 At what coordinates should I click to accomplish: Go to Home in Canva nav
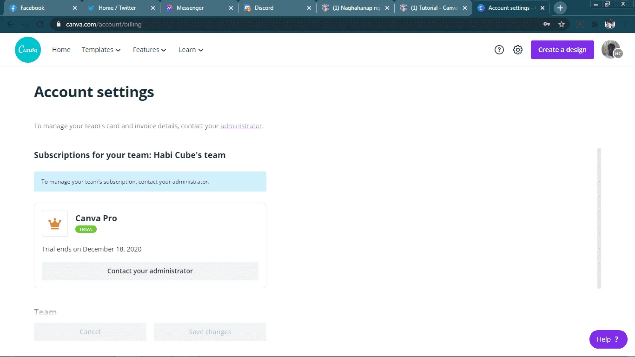[x=61, y=50]
